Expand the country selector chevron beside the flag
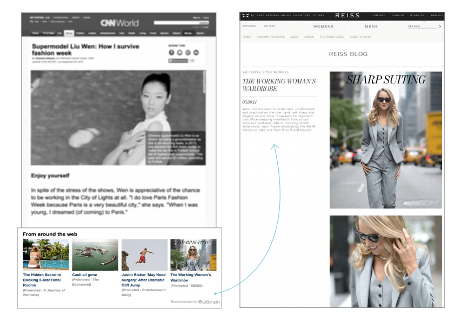The image size is (468, 323). click(x=252, y=16)
